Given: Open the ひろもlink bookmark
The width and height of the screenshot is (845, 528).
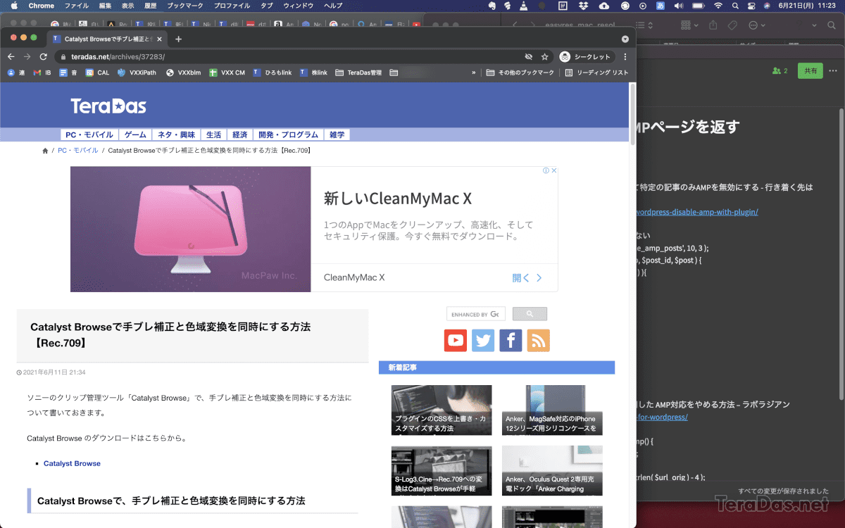Looking at the screenshot, I should 272,73.
